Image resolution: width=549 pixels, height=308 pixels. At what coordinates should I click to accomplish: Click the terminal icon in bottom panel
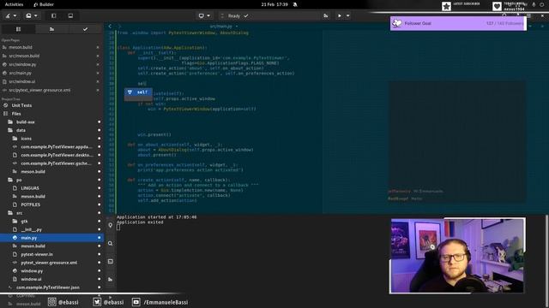(111, 261)
